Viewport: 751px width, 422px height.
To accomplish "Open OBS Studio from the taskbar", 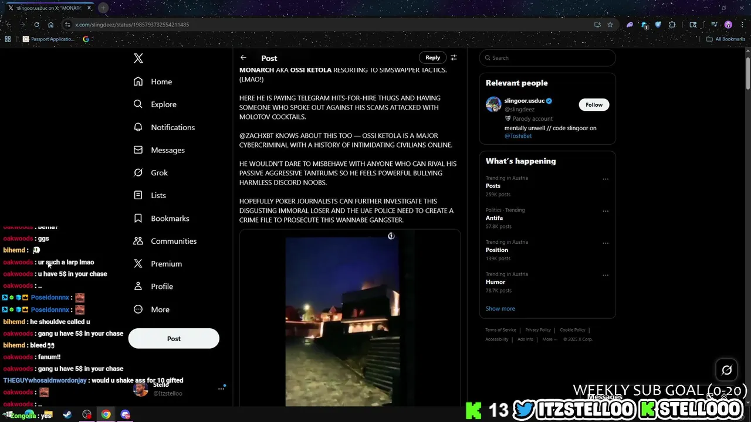I will point(87,414).
